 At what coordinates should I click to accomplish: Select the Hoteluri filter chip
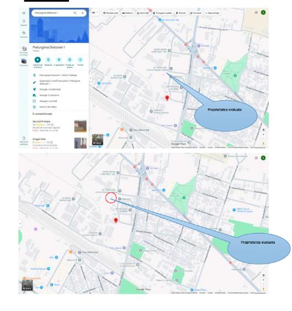[128, 13]
